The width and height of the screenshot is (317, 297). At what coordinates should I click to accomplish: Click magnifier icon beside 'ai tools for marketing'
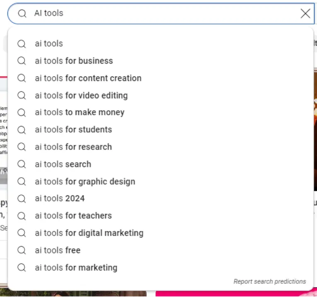pyautogui.click(x=22, y=268)
